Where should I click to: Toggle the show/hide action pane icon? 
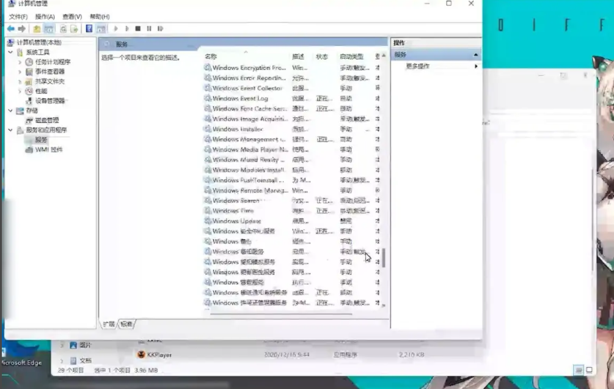tap(101, 29)
